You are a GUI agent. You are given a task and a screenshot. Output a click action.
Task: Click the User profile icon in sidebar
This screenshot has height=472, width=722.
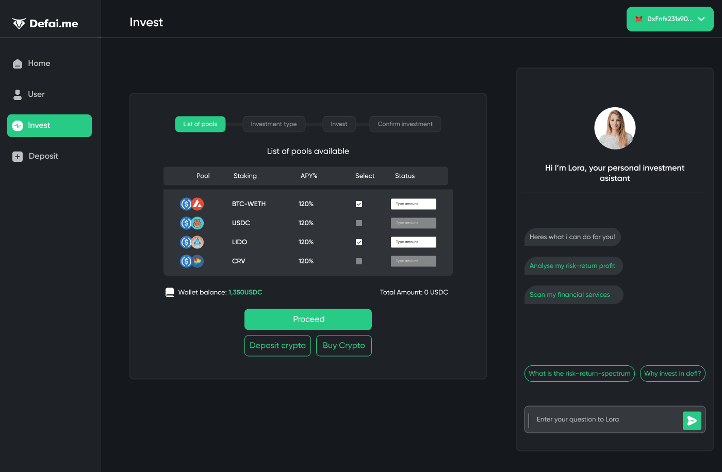click(x=18, y=94)
